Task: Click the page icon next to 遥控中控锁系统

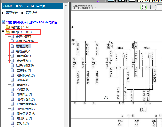Action: (12, 104)
